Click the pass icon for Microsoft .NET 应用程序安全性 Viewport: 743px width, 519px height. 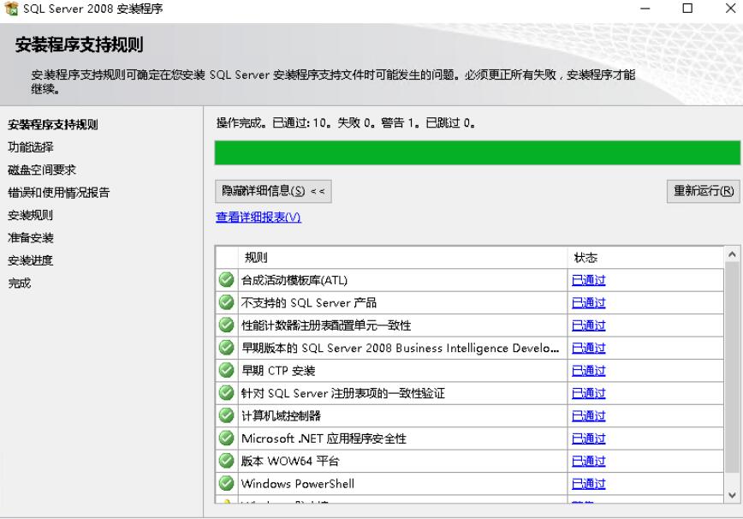[x=227, y=438]
